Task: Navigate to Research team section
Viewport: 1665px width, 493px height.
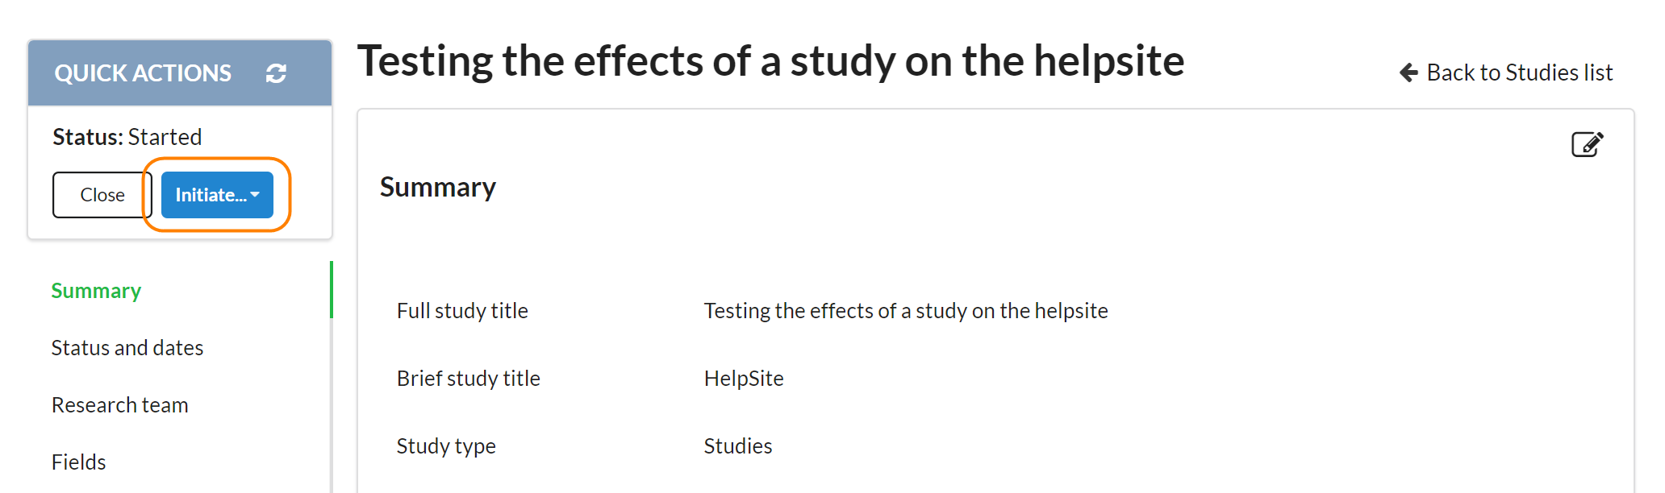Action: [120, 405]
